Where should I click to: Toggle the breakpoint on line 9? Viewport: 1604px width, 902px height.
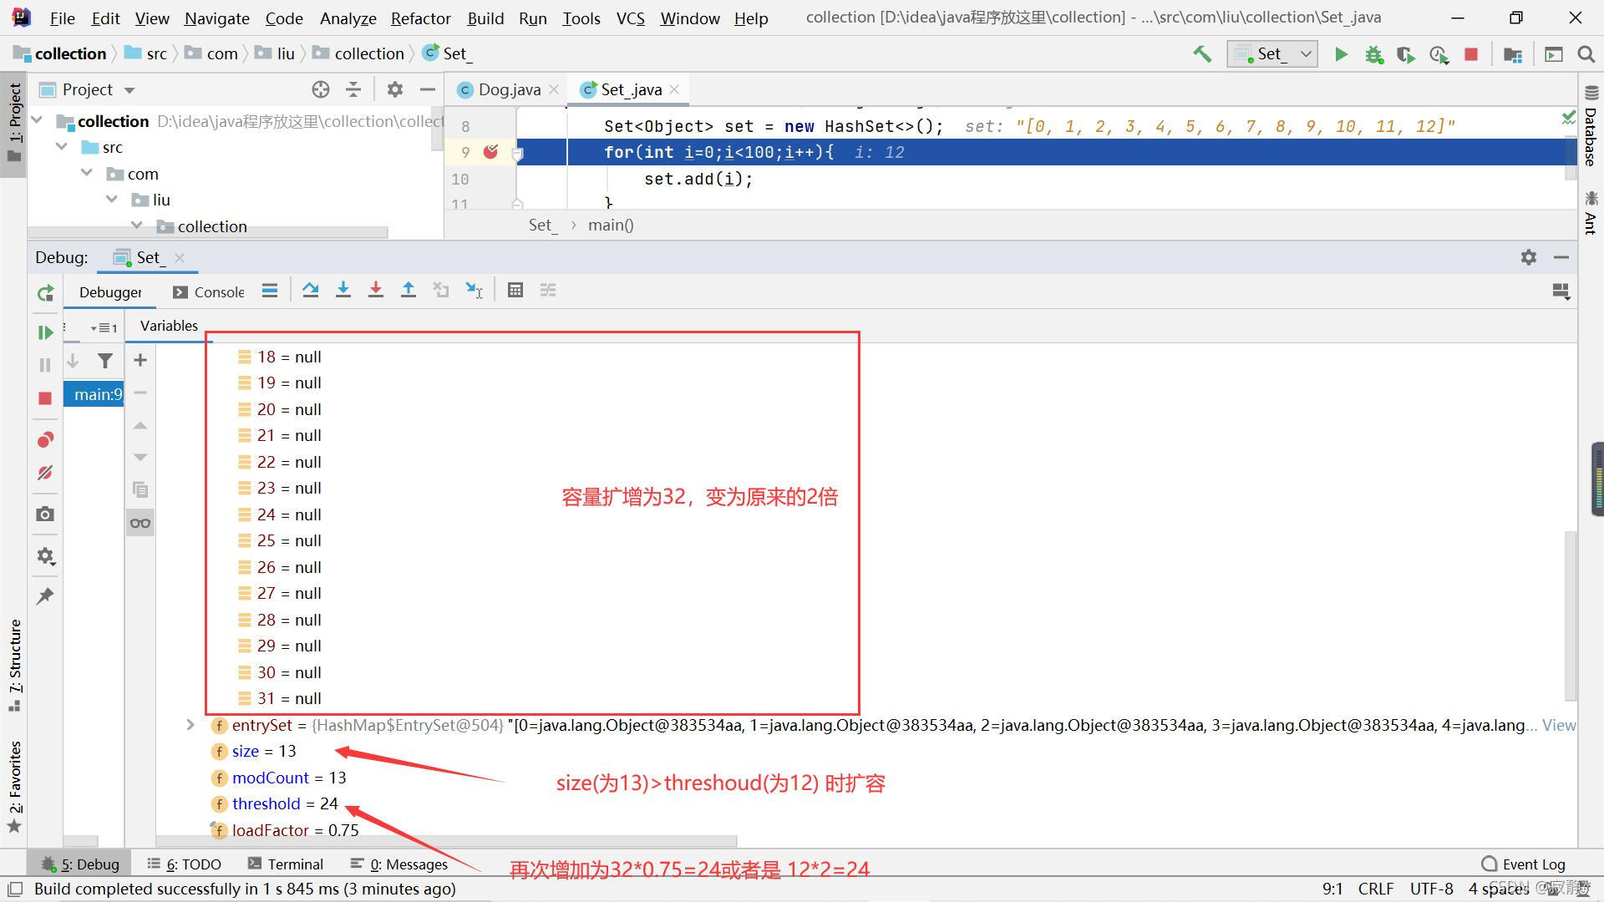(491, 151)
